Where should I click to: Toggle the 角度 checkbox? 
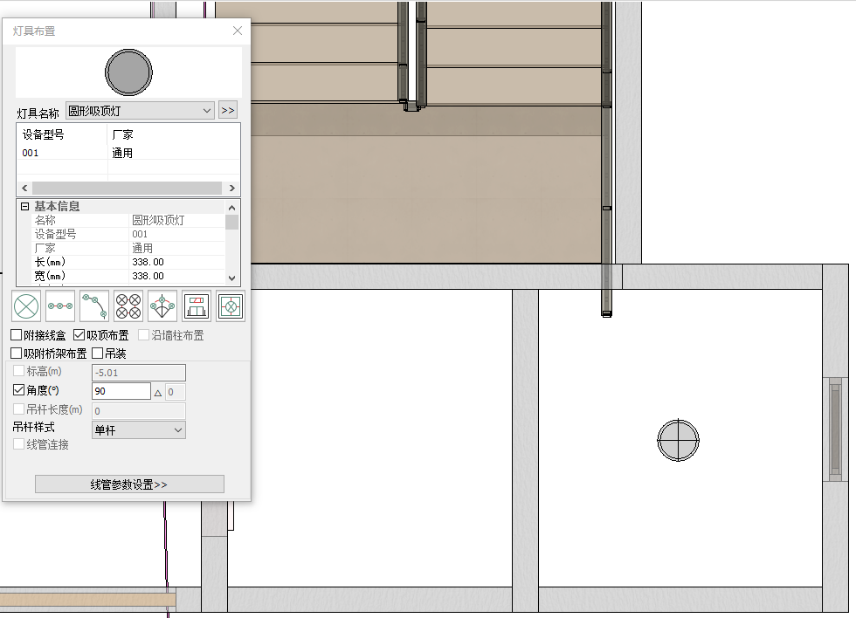(x=19, y=391)
